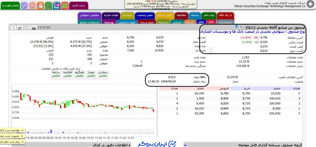316x147 pixels.
Task: Click the ایران بروکر logo
Action: click(157, 143)
